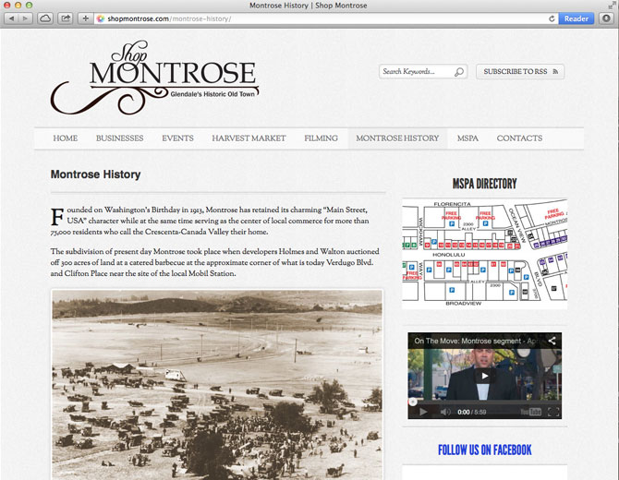619x480 pixels.
Task: Go to the Businesses navigation tab
Action: (x=119, y=138)
